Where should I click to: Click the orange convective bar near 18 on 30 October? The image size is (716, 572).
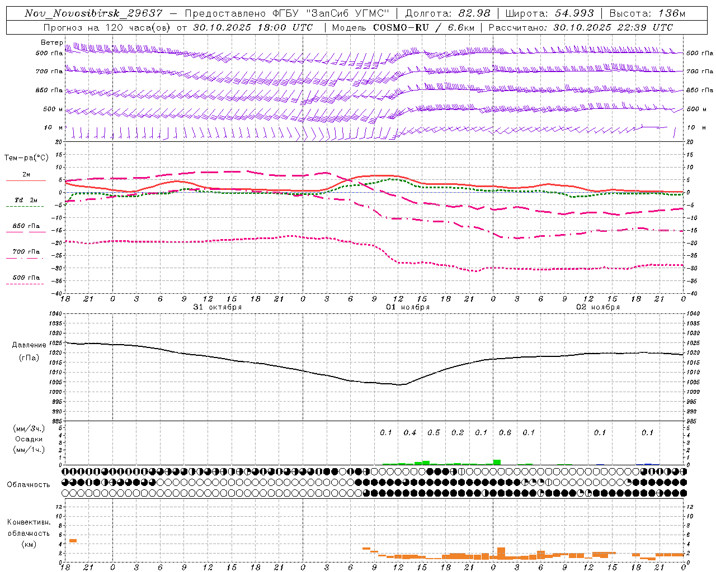click(73, 541)
